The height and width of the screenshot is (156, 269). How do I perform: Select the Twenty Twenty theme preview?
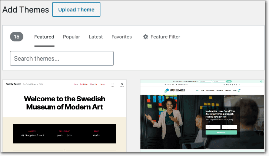coord(64,116)
